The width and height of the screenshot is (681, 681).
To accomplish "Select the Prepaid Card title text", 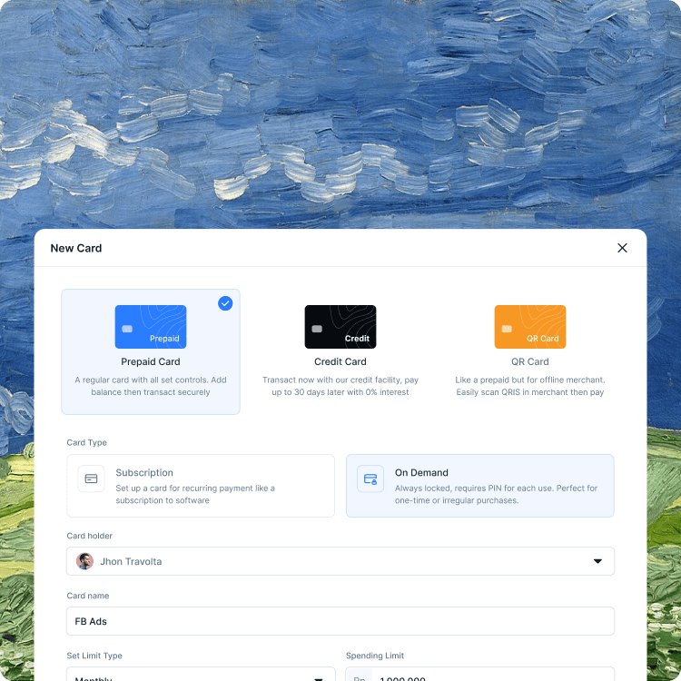I will 151,361.
